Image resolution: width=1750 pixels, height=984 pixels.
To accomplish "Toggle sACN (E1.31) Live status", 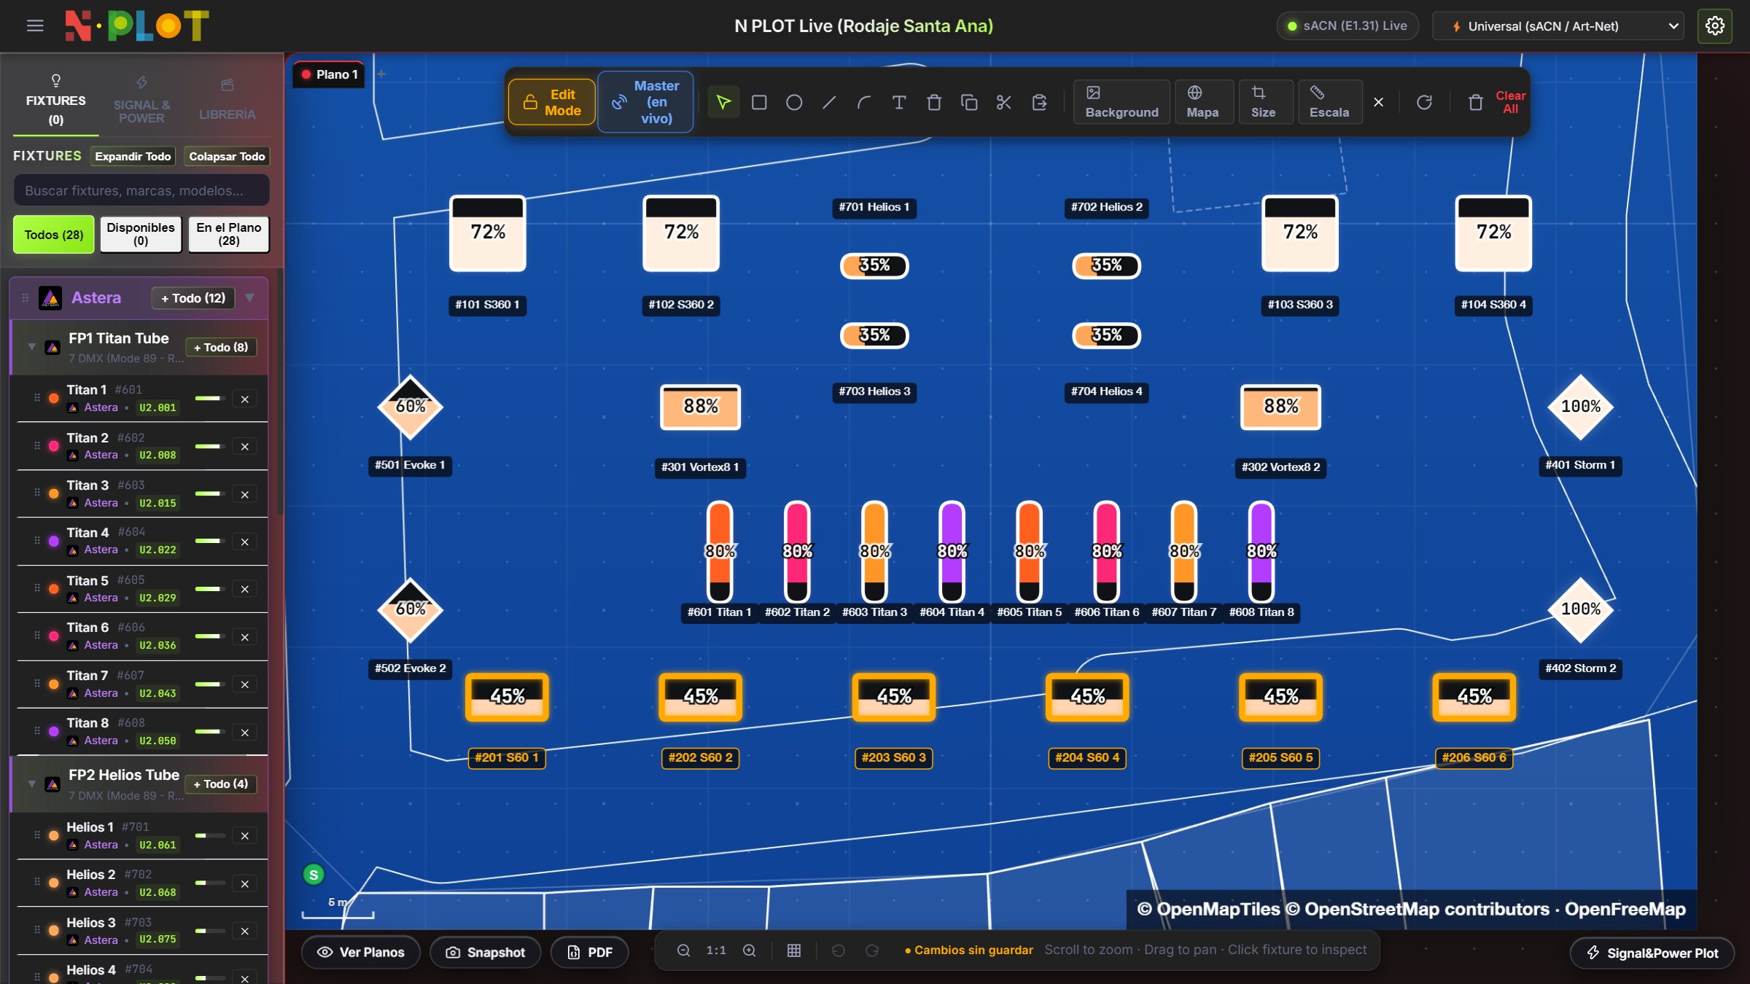I will (x=1347, y=26).
